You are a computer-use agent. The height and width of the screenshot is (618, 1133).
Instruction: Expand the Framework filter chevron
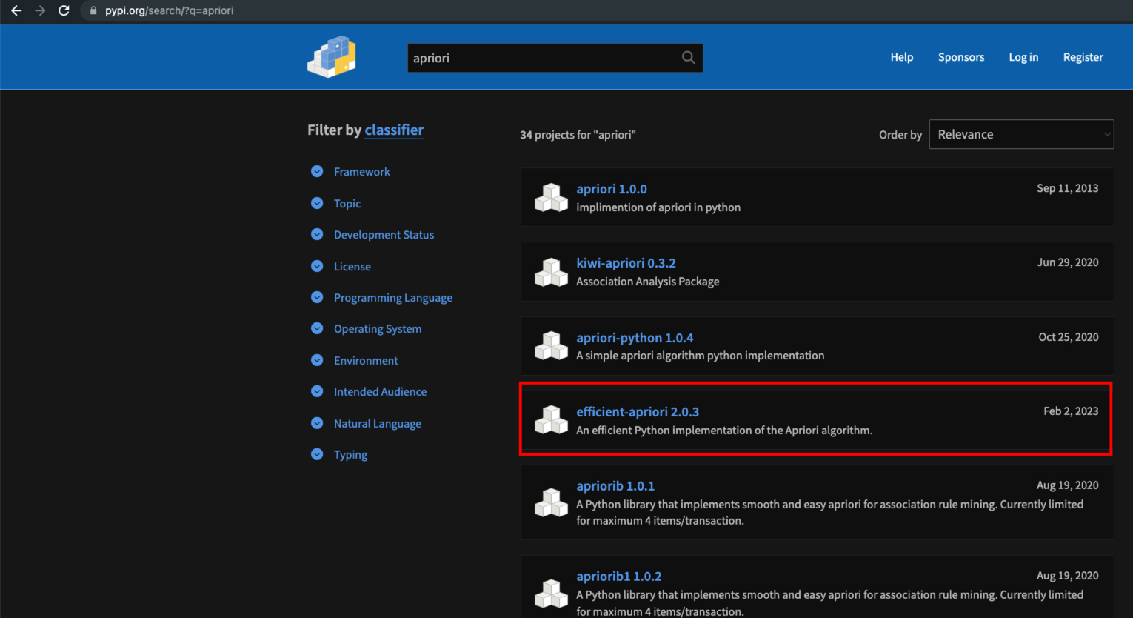tap(317, 171)
